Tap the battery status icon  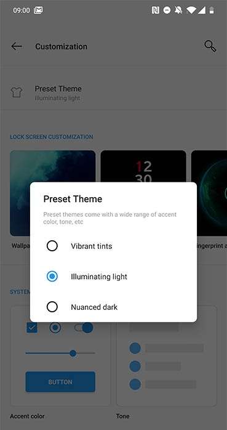click(212, 10)
